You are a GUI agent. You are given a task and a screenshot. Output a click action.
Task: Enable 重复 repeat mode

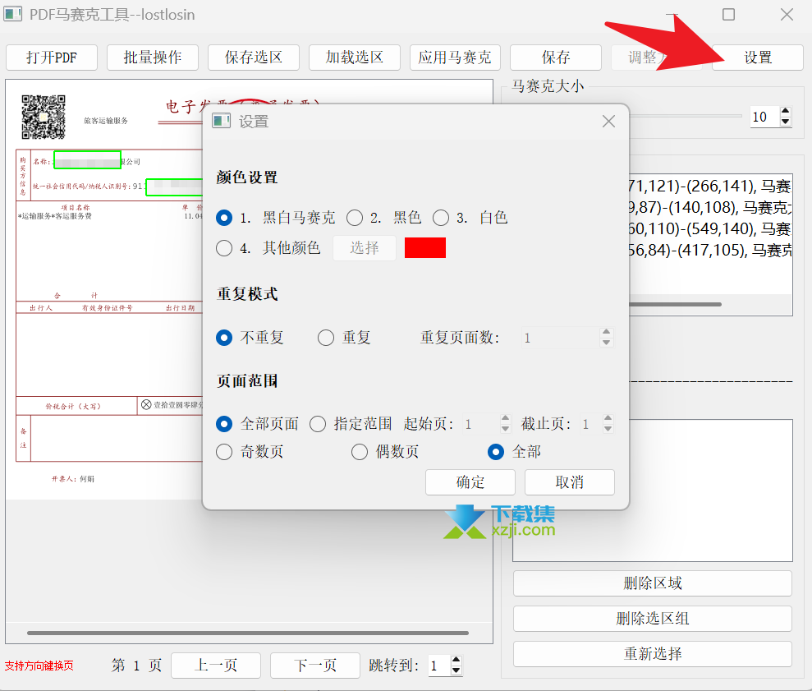[326, 338]
